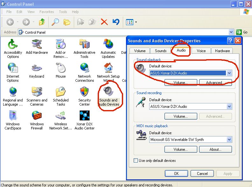
Task: Select the Audio tab
Action: [181, 50]
